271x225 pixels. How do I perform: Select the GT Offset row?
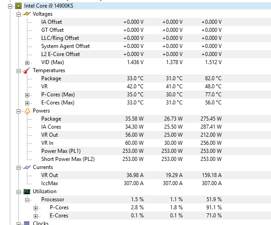tap(156, 30)
